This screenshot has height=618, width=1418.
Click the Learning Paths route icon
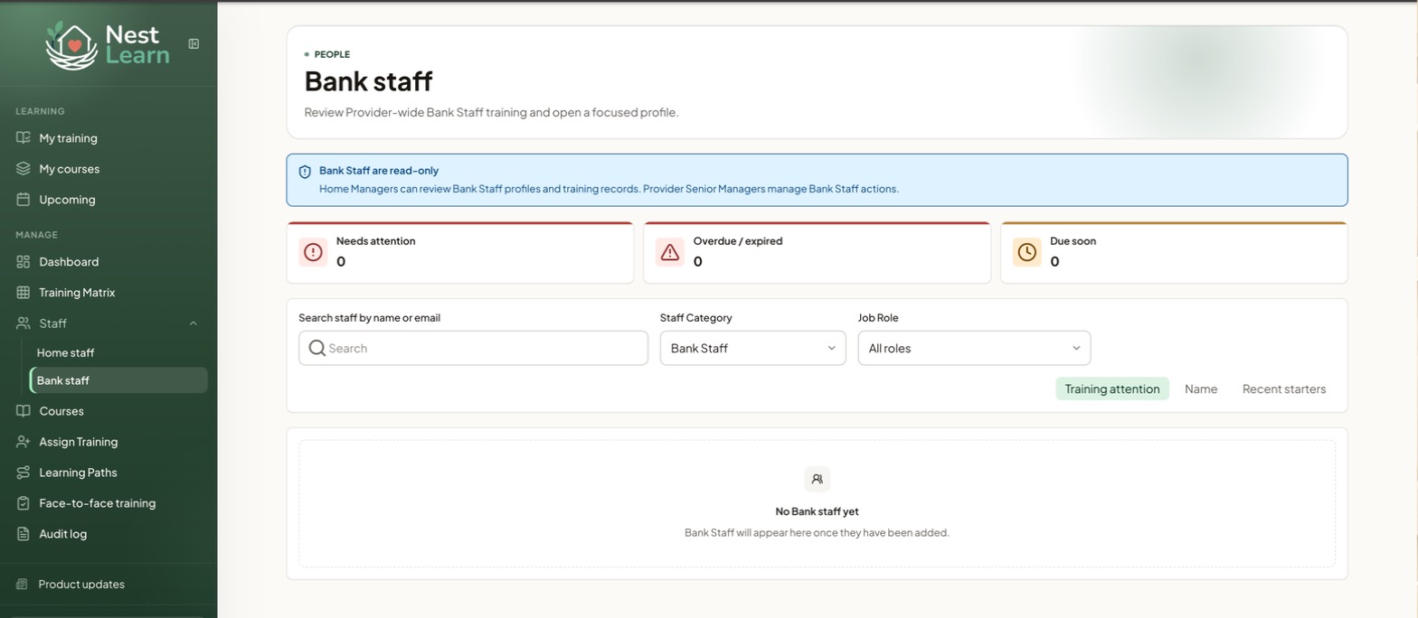(24, 473)
